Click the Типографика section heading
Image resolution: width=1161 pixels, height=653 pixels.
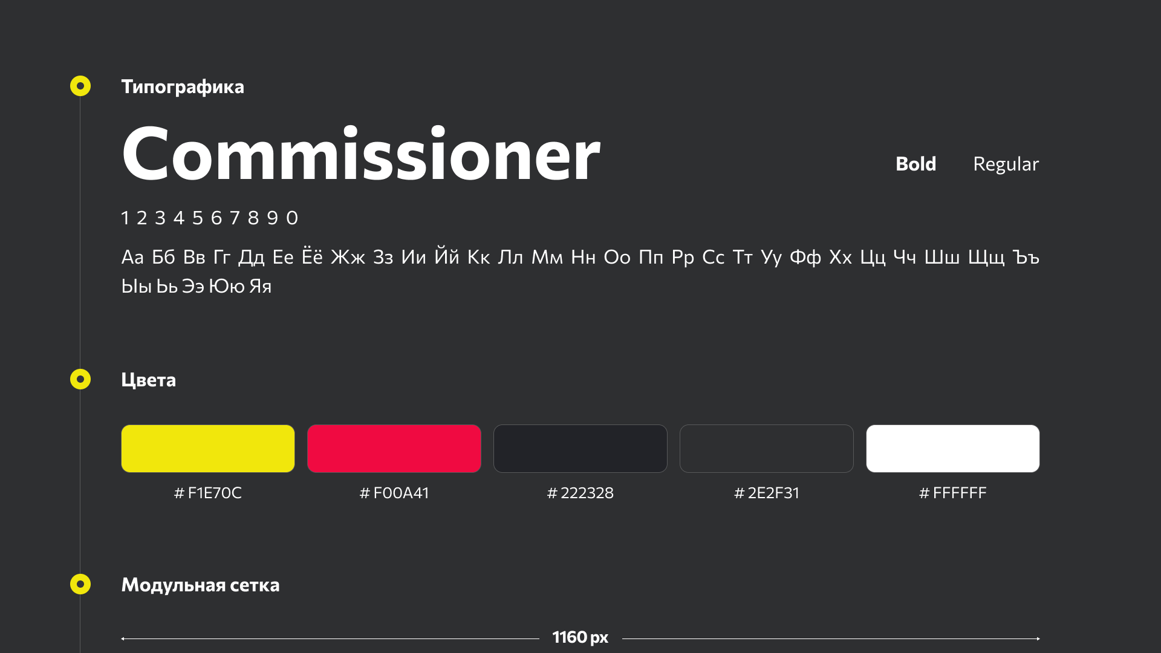[x=183, y=87]
